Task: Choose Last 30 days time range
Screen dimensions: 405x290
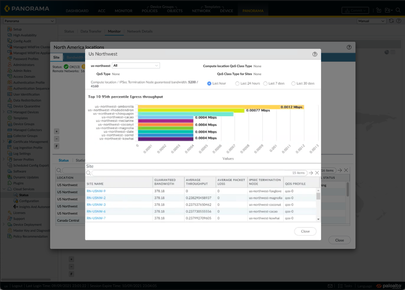Action: [x=293, y=83]
